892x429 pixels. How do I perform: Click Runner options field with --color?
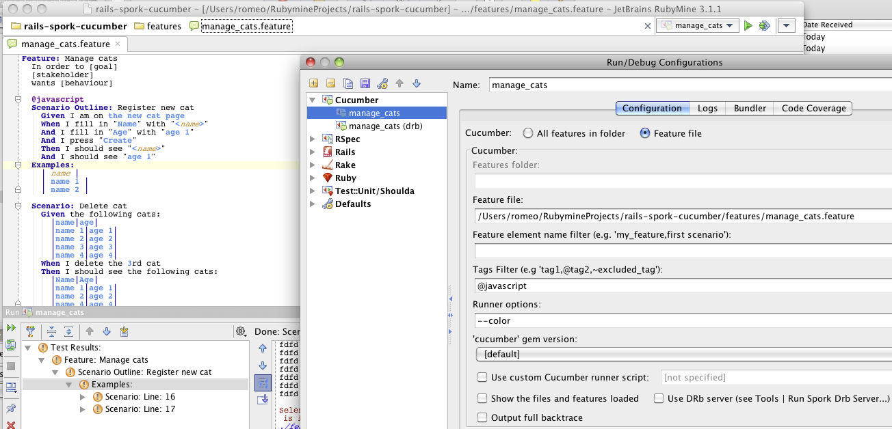[x=683, y=320]
